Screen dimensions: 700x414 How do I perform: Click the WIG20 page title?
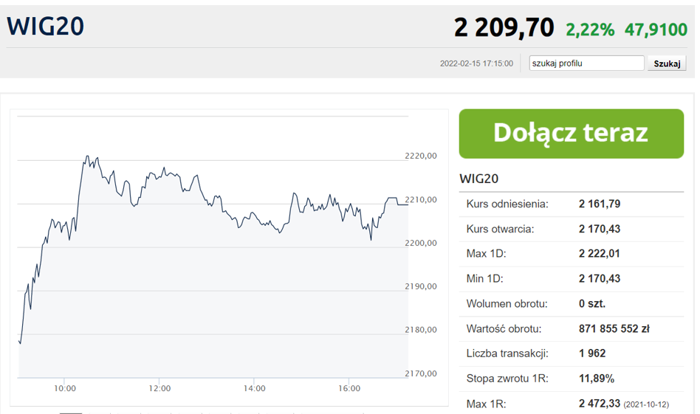pyautogui.click(x=46, y=26)
